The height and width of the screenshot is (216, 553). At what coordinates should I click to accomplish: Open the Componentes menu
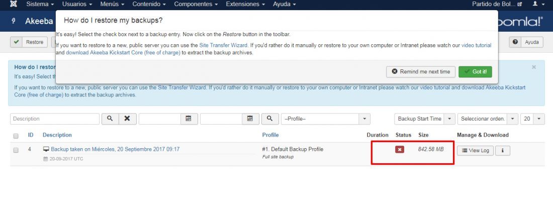196,4
